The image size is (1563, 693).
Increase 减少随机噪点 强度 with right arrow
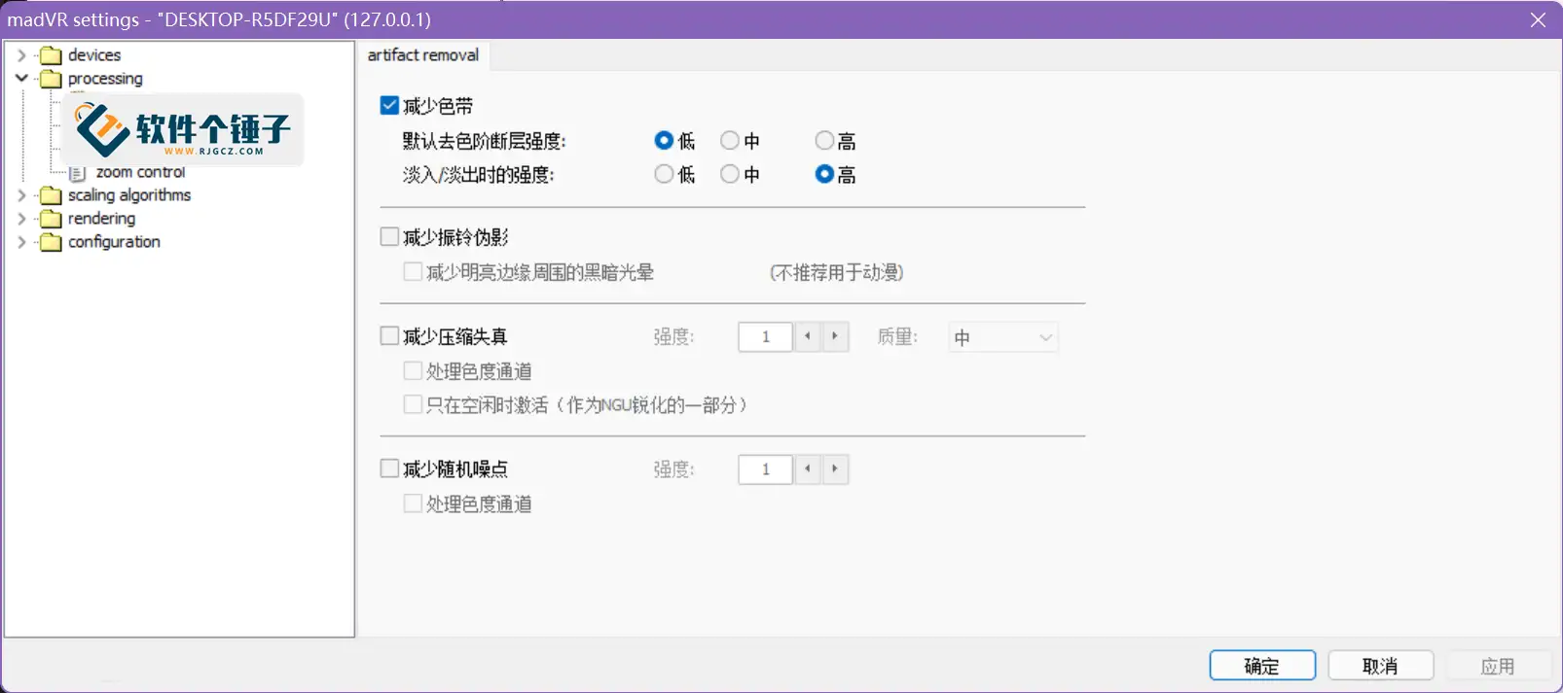coord(835,469)
